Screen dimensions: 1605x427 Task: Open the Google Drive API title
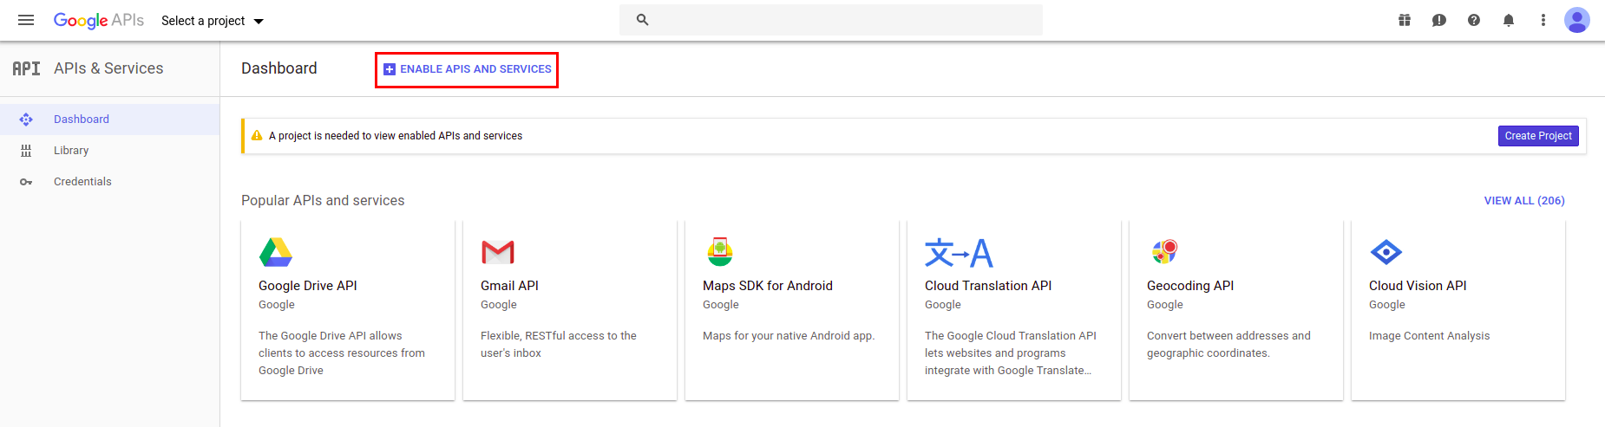click(308, 286)
